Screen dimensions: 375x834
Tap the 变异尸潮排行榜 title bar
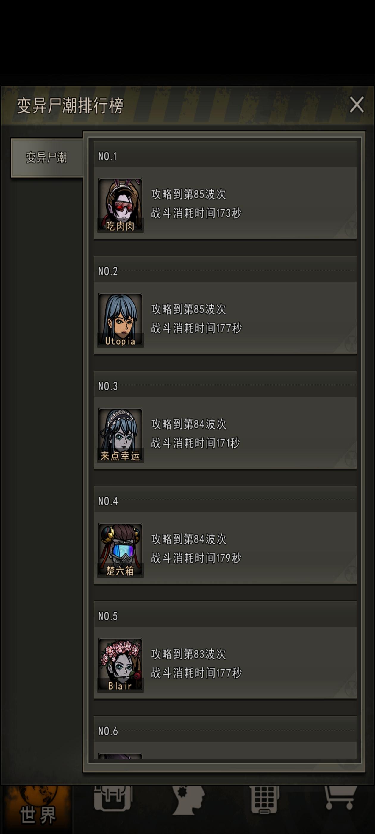point(188,105)
